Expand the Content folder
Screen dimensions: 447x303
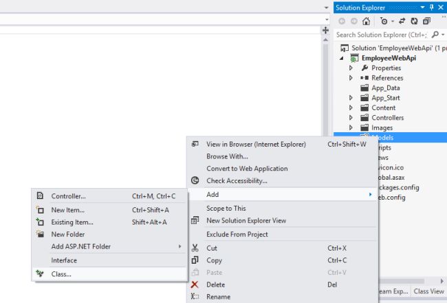coord(351,108)
